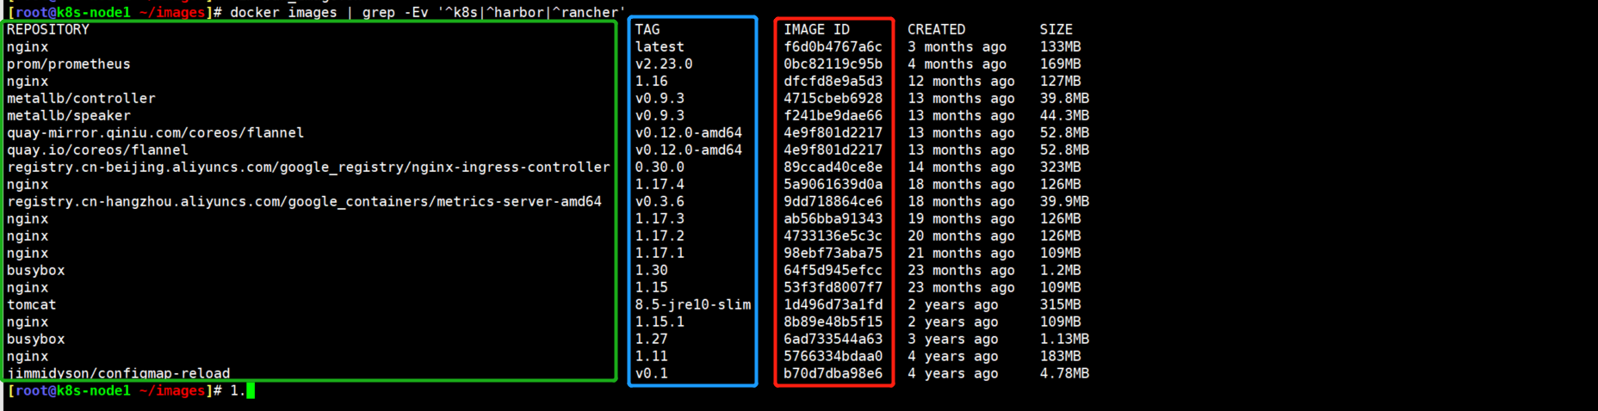This screenshot has height=411, width=1598.
Task: Click the tag value 1.27
Action: pyautogui.click(x=652, y=339)
